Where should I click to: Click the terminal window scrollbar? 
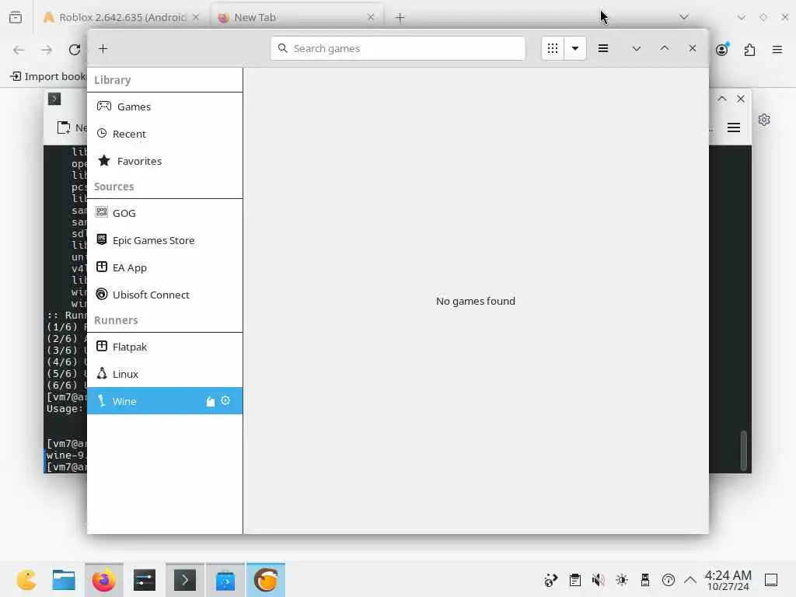[x=744, y=451]
